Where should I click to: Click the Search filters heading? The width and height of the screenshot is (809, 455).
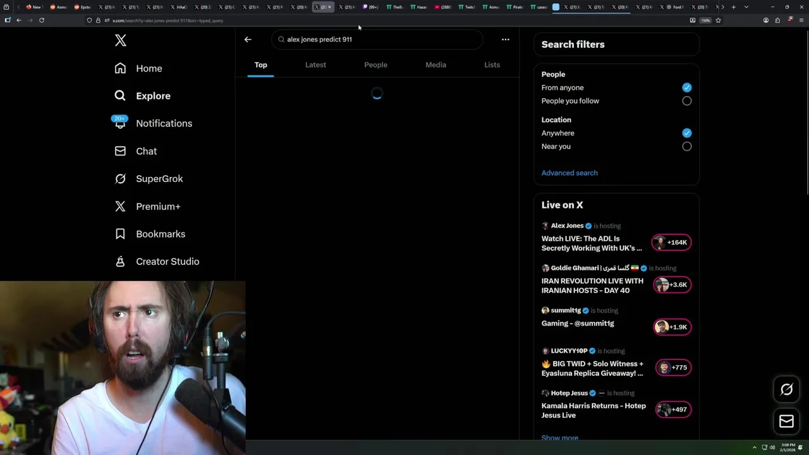[573, 45]
